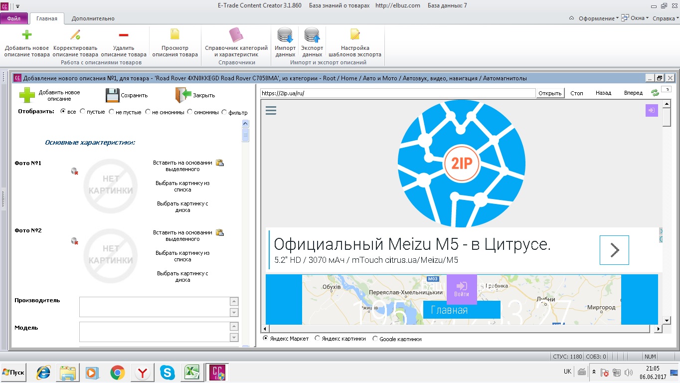Screen dimensions: 680x383
Task: Click left form panel vertical scrollbar thumb
Action: 245,135
